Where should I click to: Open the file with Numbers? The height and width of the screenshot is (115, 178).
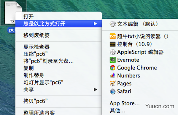(x=140, y=76)
